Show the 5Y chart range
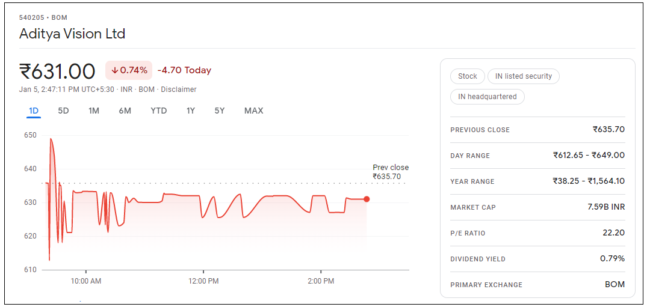 (x=220, y=111)
